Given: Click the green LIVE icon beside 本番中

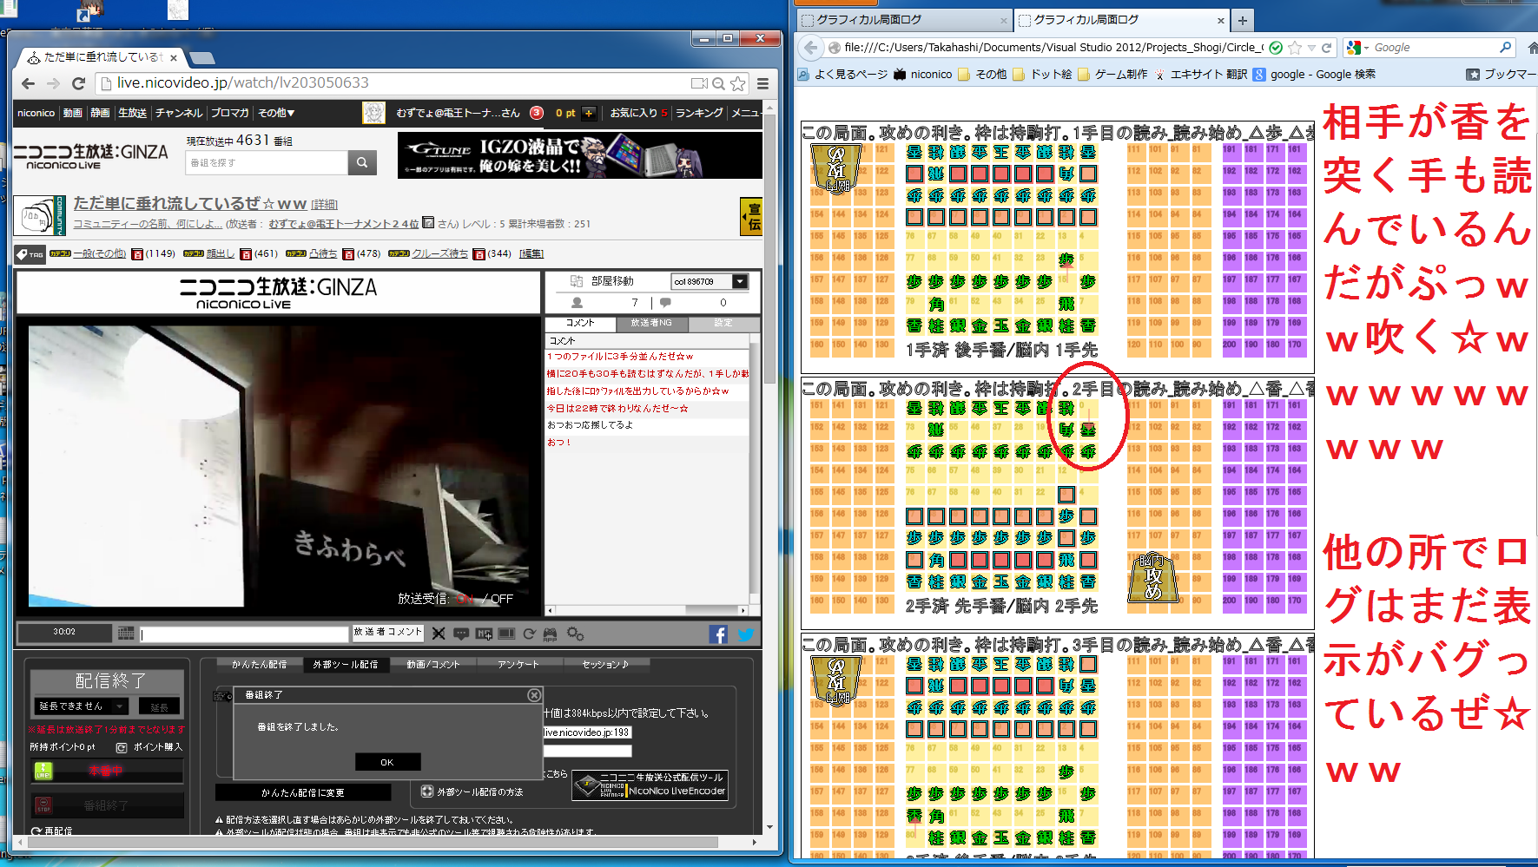Looking at the screenshot, I should pyautogui.click(x=43, y=771).
